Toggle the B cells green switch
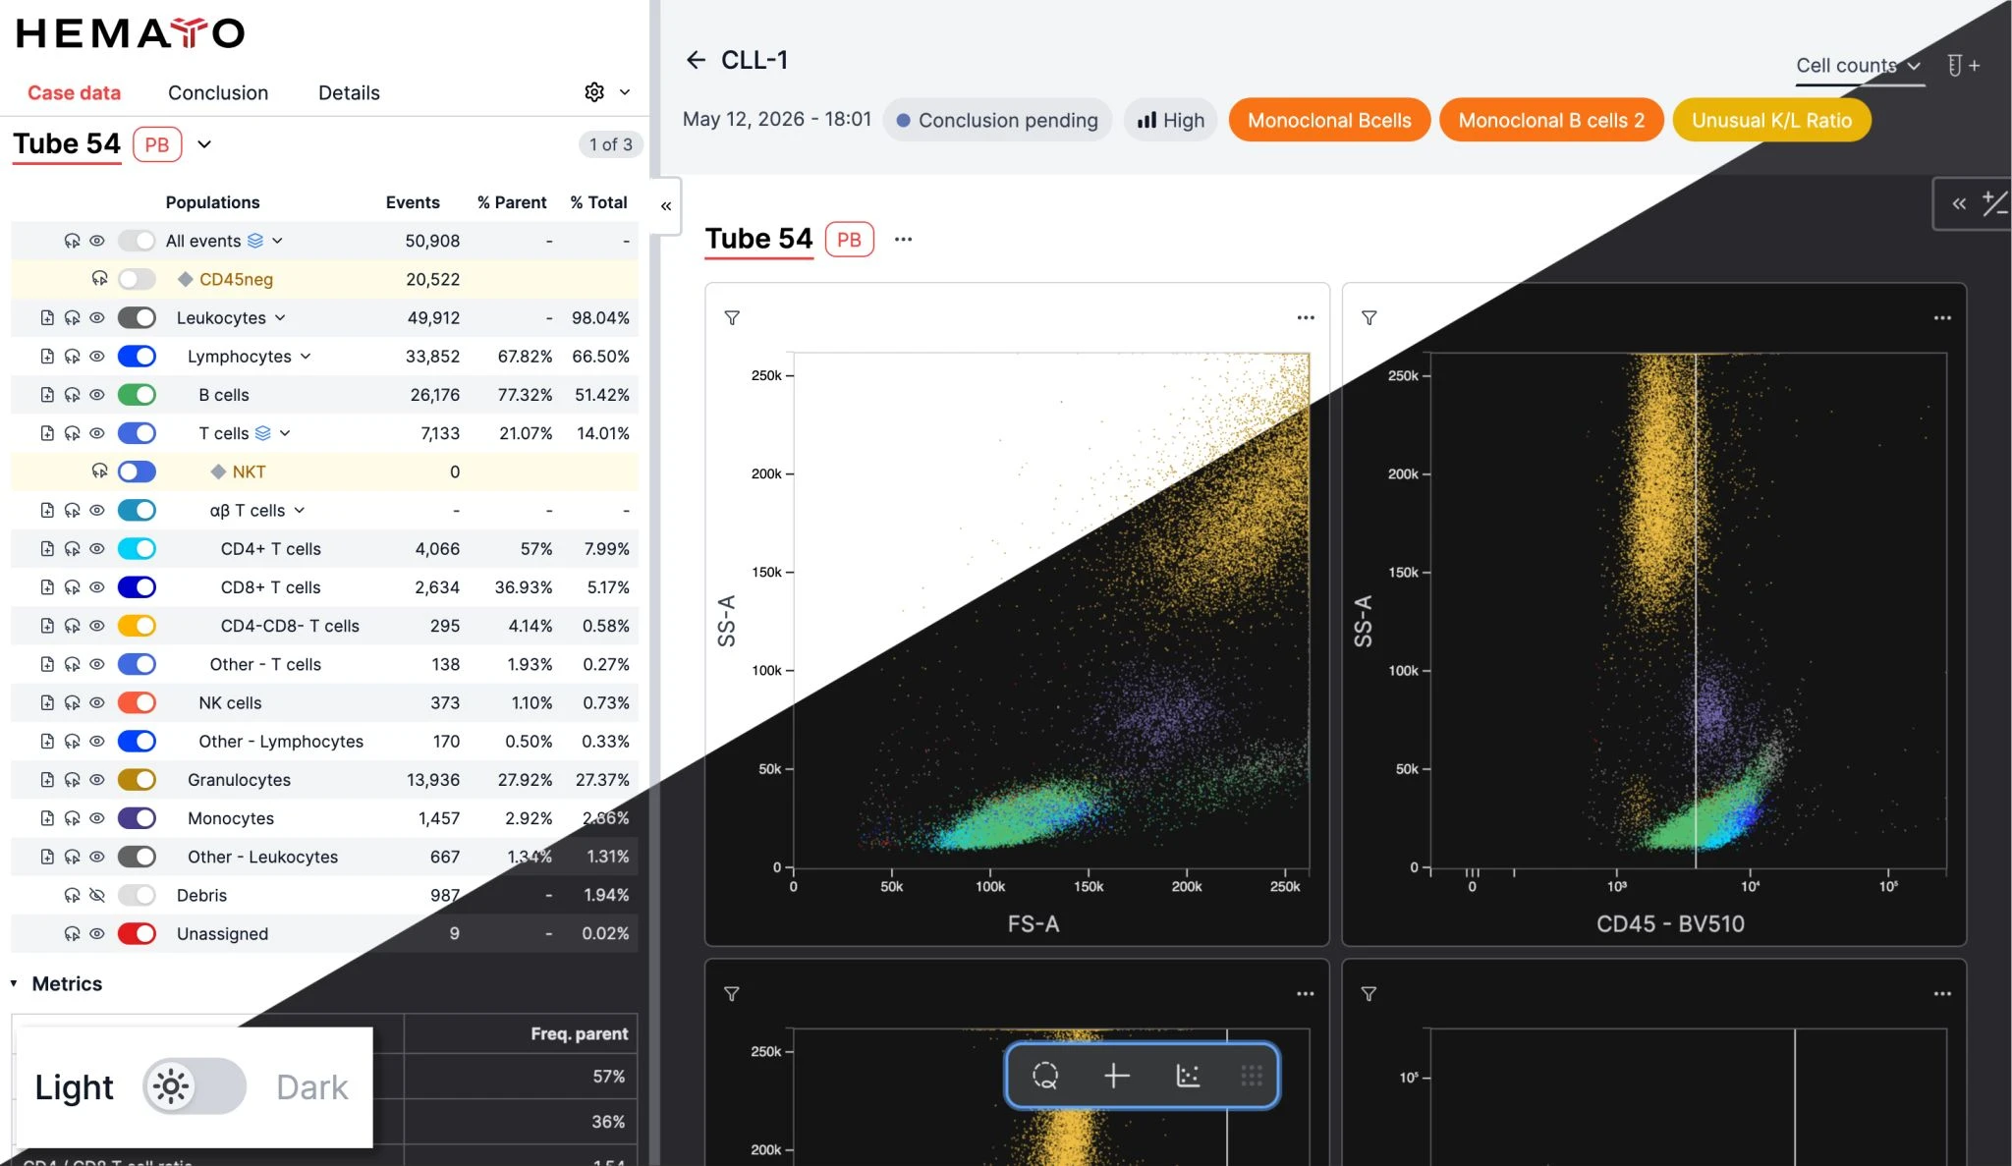 click(137, 395)
